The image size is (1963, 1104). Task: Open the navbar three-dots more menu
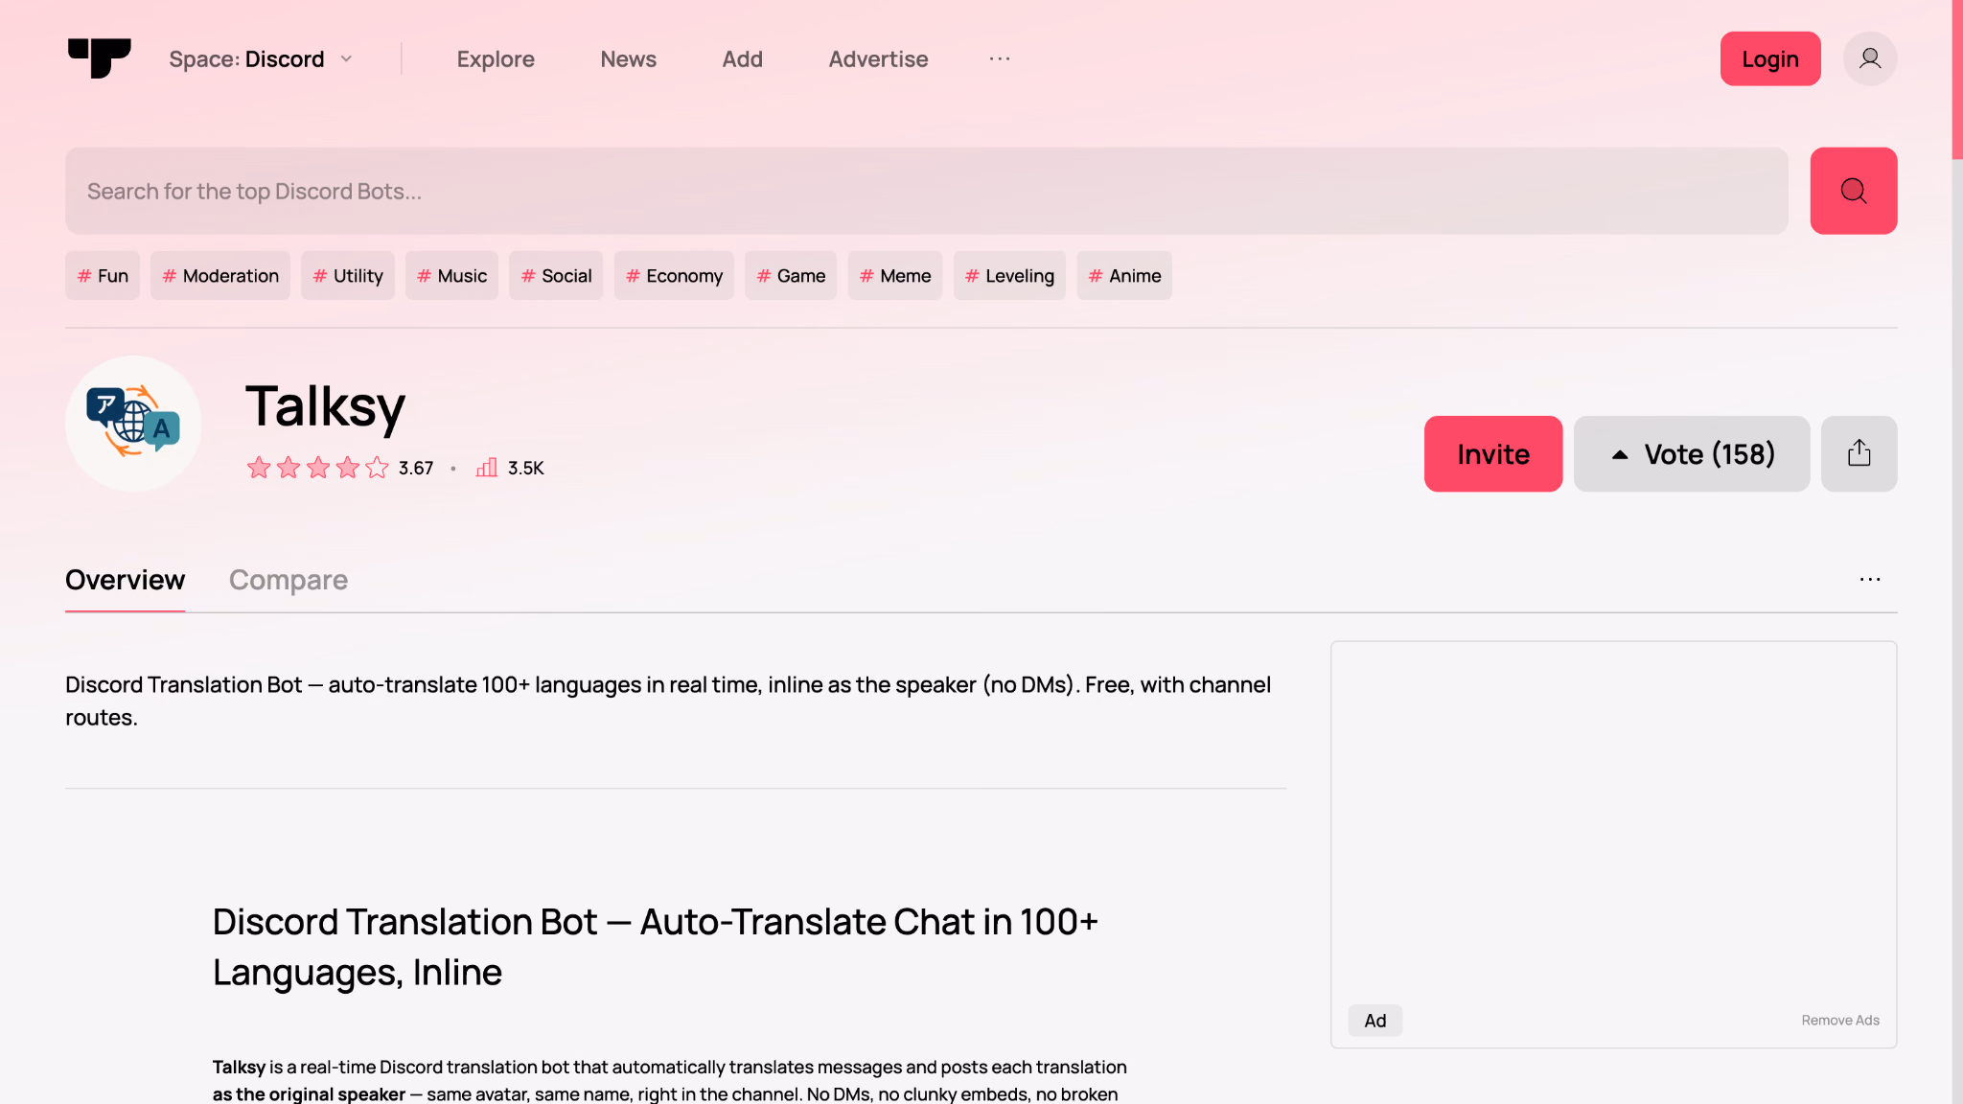1000,58
